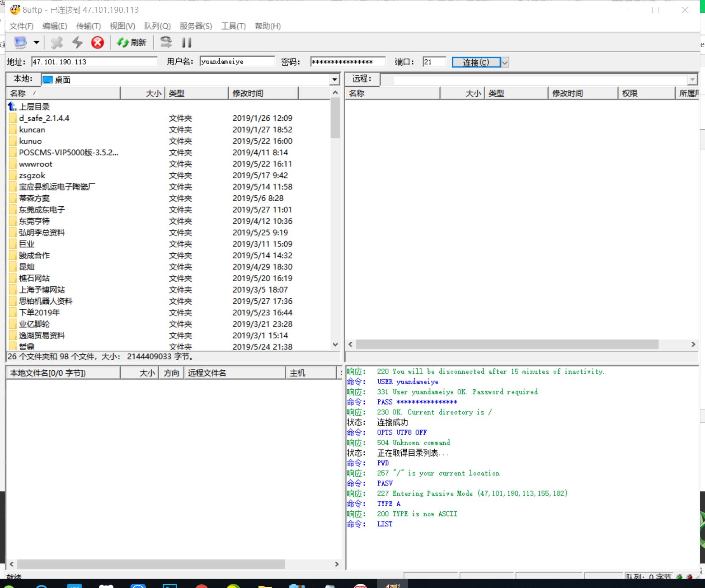Image resolution: width=705 pixels, height=588 pixels.
Task: Click the local list scroll-down arrow
Action: pyautogui.click(x=335, y=344)
